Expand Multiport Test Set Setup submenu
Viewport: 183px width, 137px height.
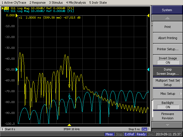[x=168, y=82]
